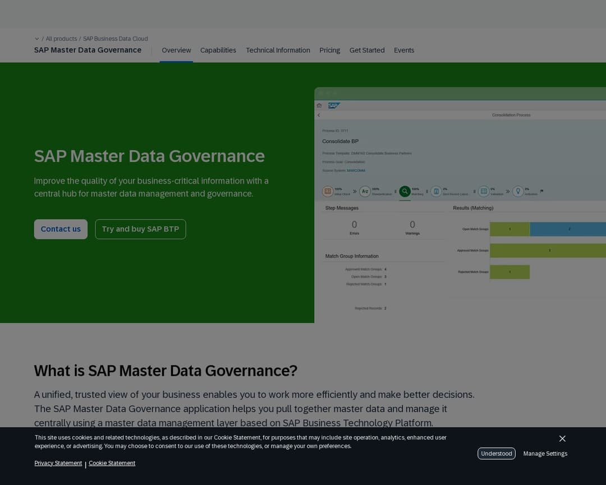Click the Best Record Calculation step icon
This screenshot has height=485, width=606.
[436, 191]
